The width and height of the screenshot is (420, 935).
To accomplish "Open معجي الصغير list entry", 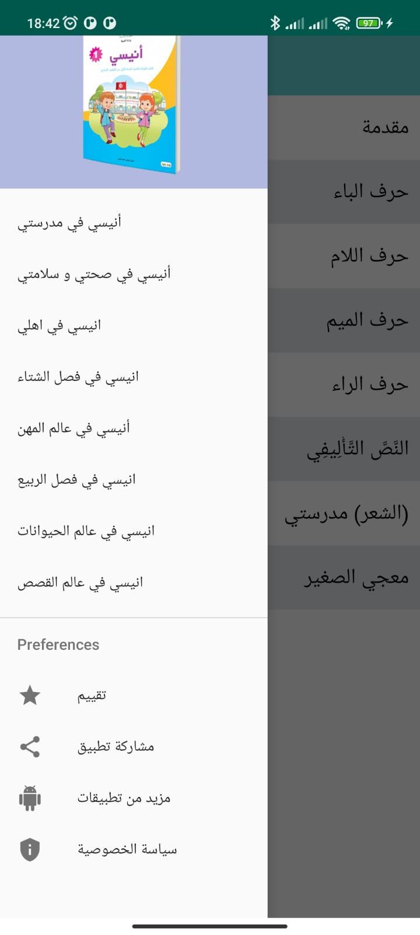I will [344, 577].
